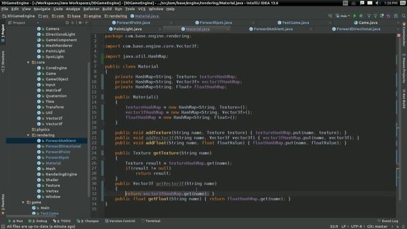Click 3DGameEngine in the navigation breadcrumb

[18, 16]
